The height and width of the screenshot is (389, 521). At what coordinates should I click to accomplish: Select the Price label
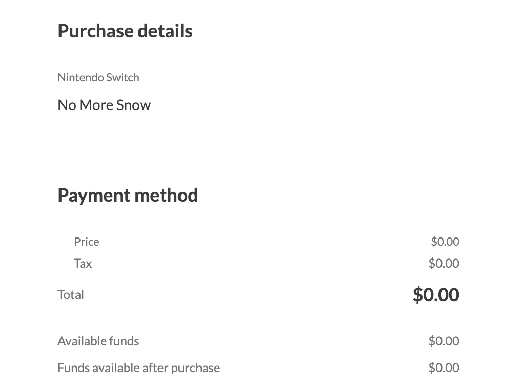coord(86,242)
